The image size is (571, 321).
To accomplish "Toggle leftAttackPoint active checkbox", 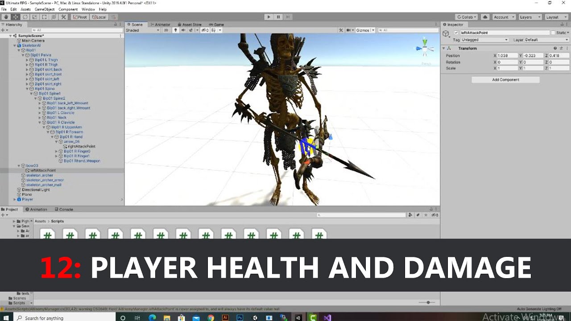I will (x=456, y=33).
